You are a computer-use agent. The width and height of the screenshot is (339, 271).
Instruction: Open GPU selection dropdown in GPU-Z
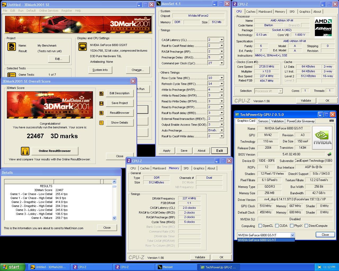tap(292, 235)
